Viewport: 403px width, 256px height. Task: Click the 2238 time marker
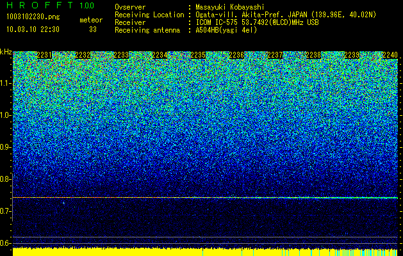[313, 55]
